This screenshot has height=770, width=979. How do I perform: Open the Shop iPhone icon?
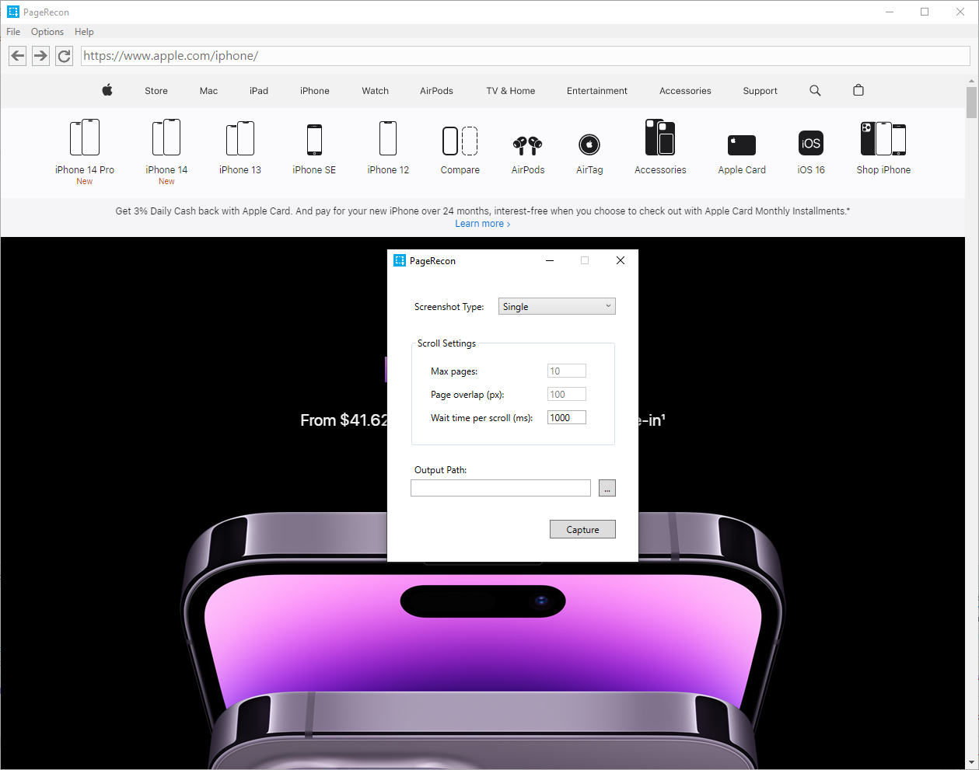883,138
